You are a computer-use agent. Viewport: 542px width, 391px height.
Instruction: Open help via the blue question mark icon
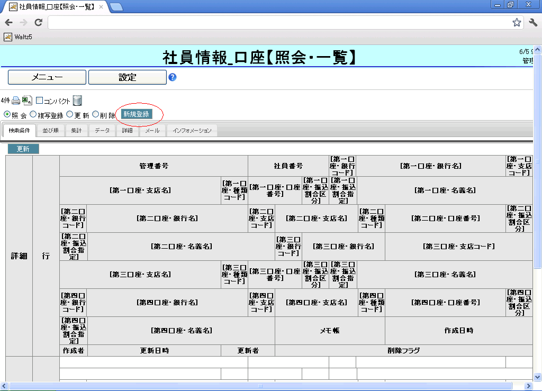pos(173,77)
